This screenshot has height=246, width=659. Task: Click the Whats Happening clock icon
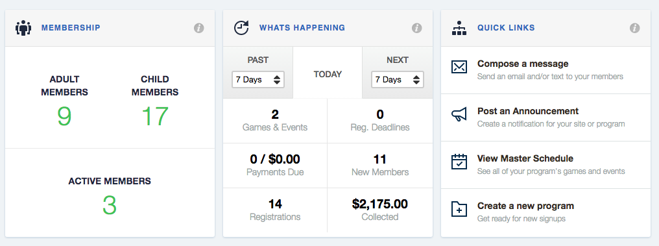tap(242, 28)
